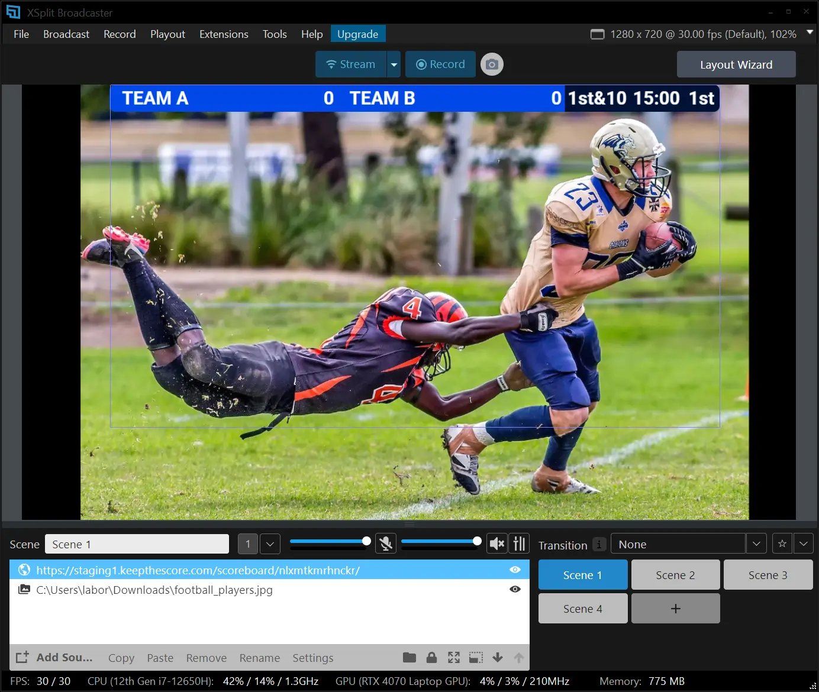819x692 pixels.
Task: Toggle visibility of football_players.jpg
Action: [x=514, y=589]
